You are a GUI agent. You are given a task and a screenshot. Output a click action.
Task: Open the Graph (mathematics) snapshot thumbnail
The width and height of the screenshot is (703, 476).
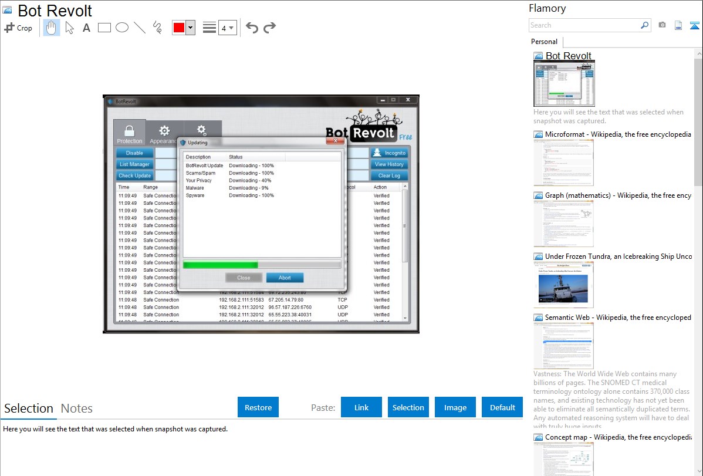[x=563, y=224]
